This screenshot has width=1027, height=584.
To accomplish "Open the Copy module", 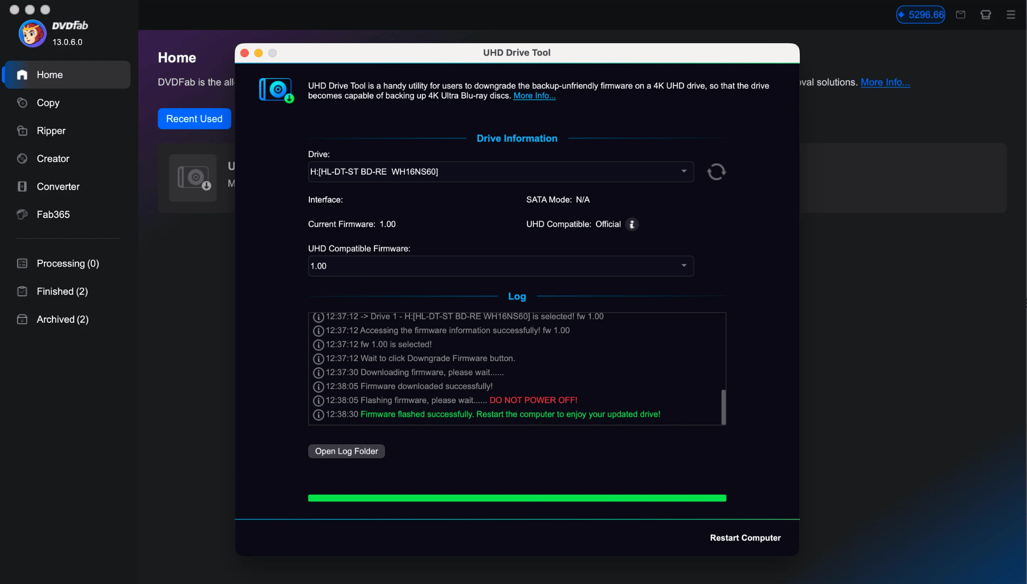I will 67,102.
